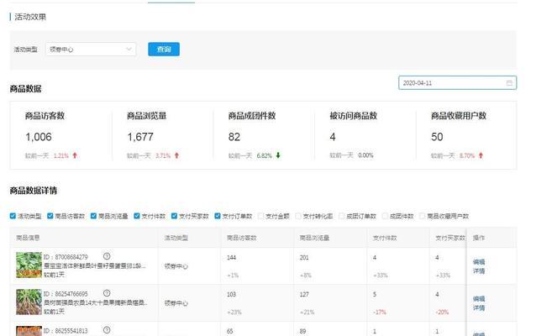The width and height of the screenshot is (536, 336).
Task: Click visitor count 103 in second row
Action: coord(231,294)
